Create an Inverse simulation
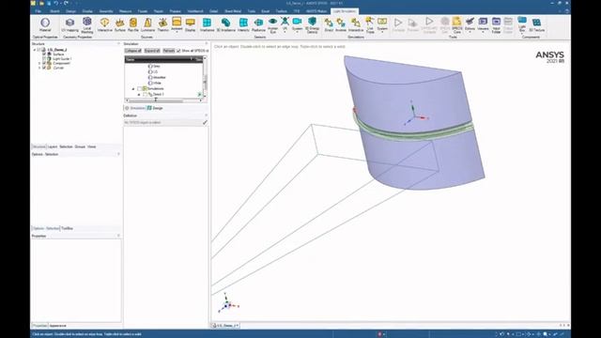The width and height of the screenshot is (601, 338). 341,25
